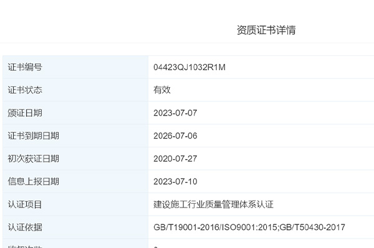
Task: Select the expiry date 2026-07-06
Action: tap(175, 135)
